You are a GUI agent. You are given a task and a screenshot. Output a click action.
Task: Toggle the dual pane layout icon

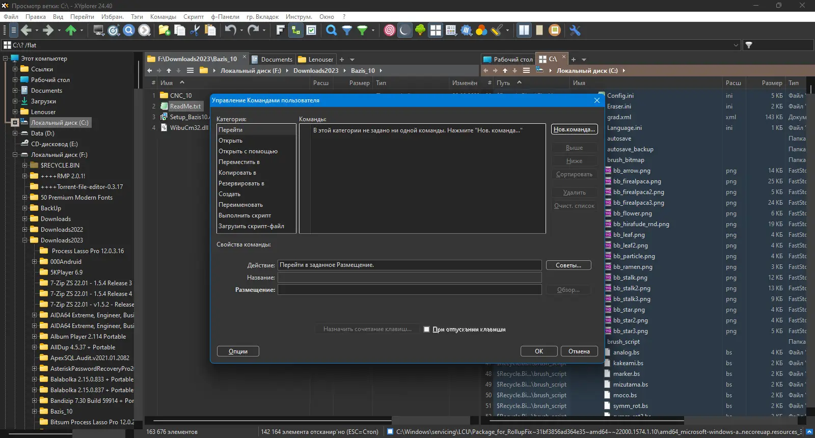coord(524,31)
